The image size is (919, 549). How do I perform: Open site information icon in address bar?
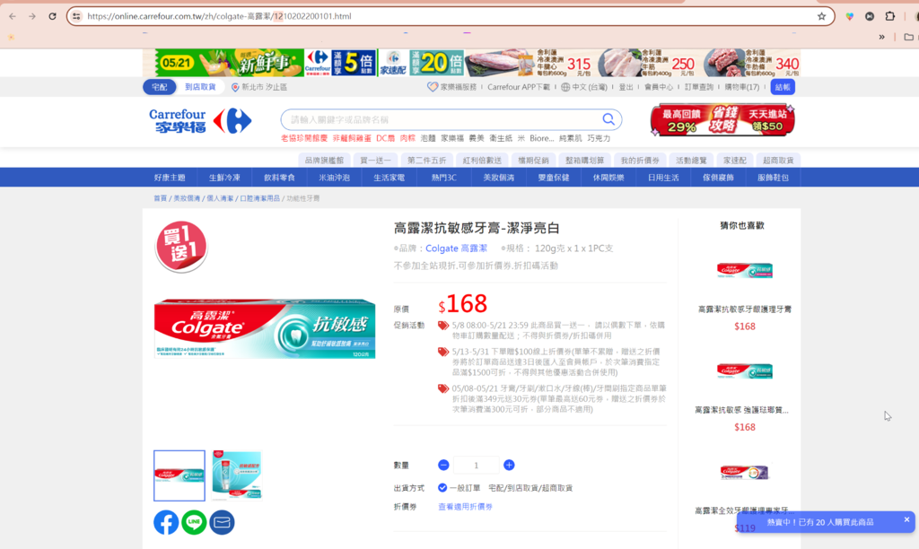click(x=76, y=16)
